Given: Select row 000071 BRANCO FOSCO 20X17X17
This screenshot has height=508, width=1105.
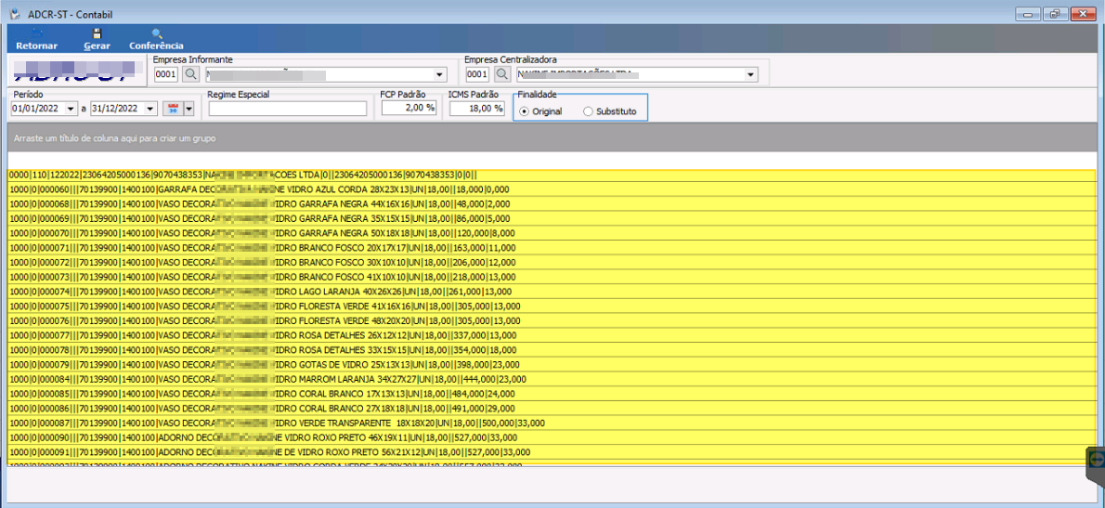Looking at the screenshot, I should coord(551,248).
